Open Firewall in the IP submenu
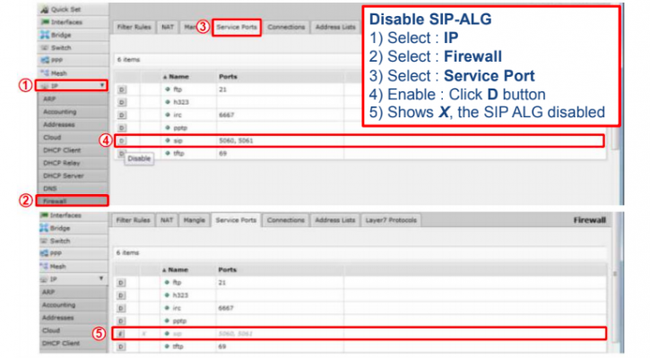 coord(56,201)
